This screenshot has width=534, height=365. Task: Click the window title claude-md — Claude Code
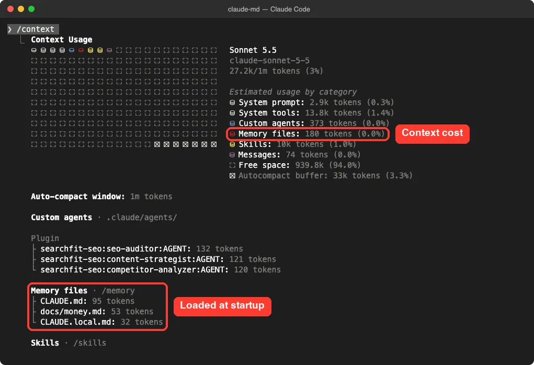(x=269, y=9)
